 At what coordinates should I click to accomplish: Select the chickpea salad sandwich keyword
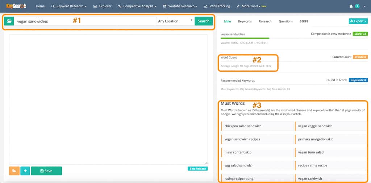coord(243,126)
